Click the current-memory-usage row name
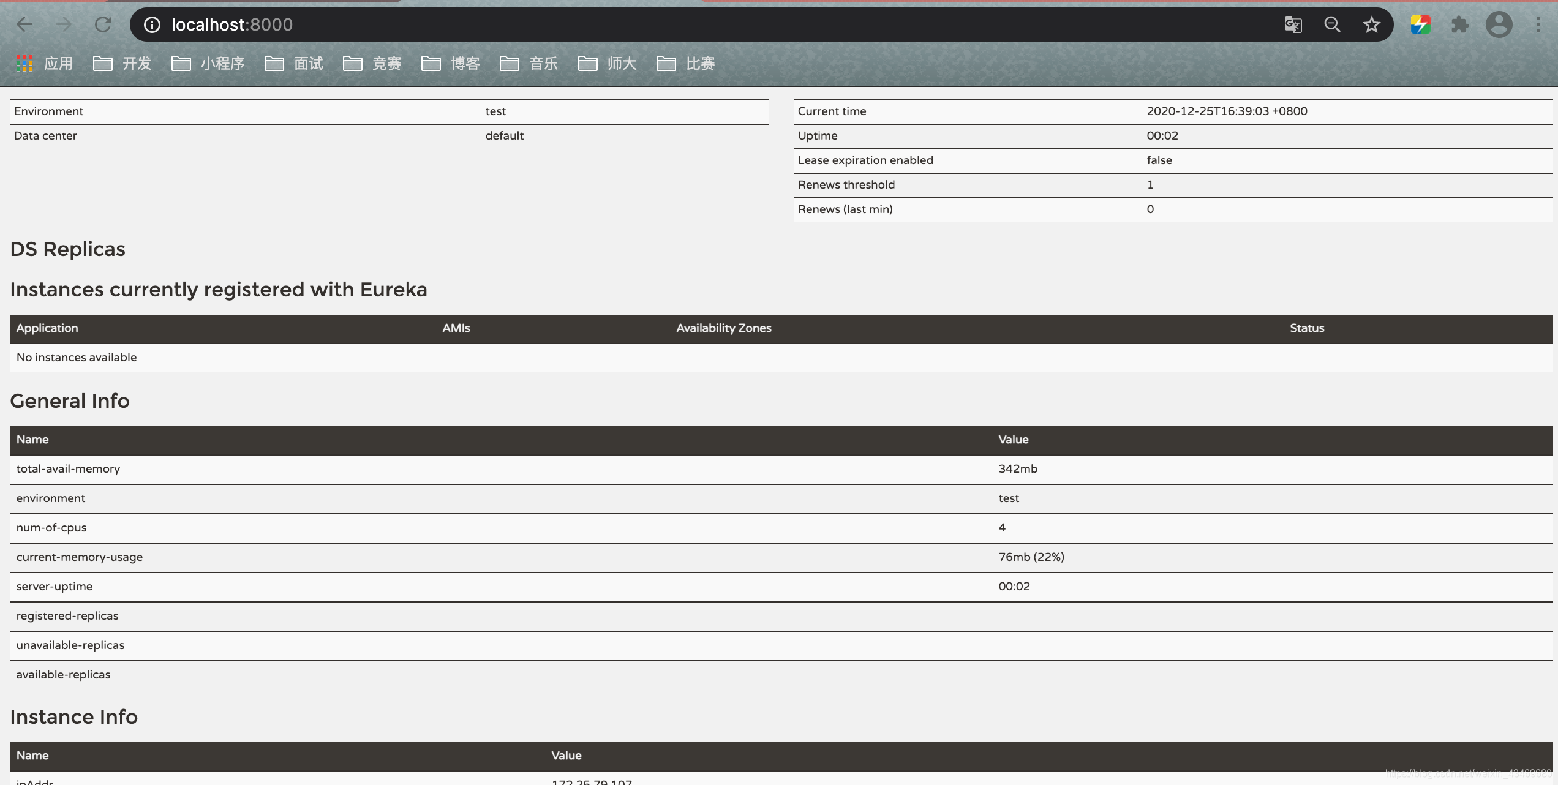1558x785 pixels. pos(80,557)
